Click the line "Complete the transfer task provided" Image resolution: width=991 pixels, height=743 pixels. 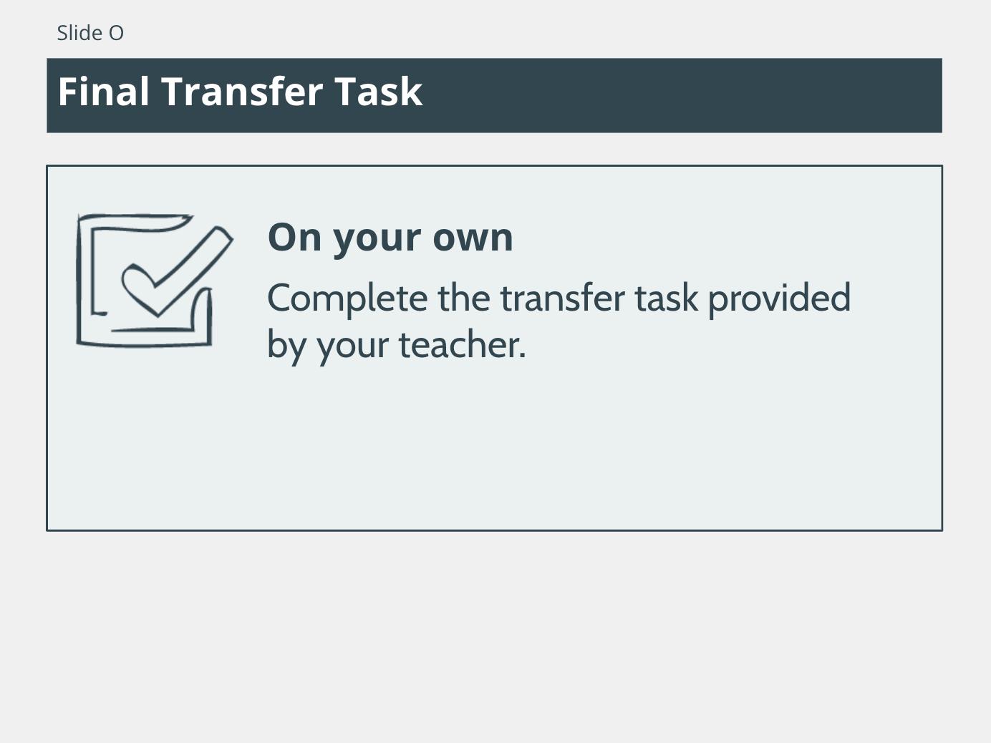[559, 298]
